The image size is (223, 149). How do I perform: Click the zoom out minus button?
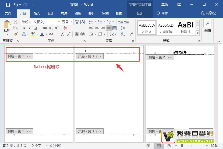pyautogui.click(x=176, y=146)
